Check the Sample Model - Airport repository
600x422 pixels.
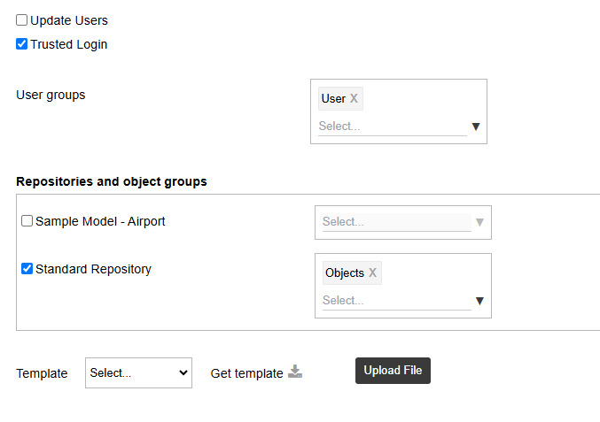tap(27, 221)
